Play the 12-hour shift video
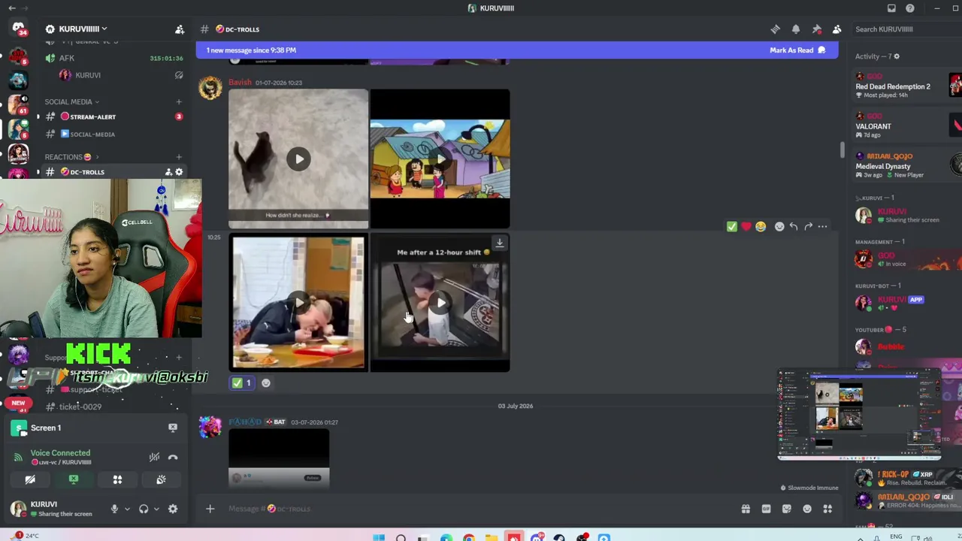The image size is (962, 541). pos(440,303)
